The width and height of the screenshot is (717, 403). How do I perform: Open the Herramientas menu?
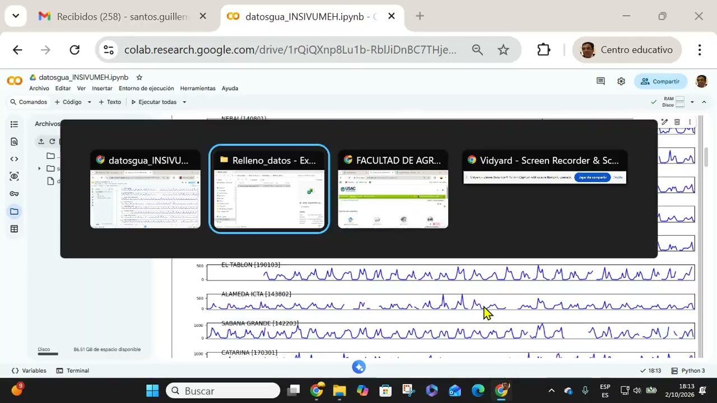pyautogui.click(x=198, y=88)
